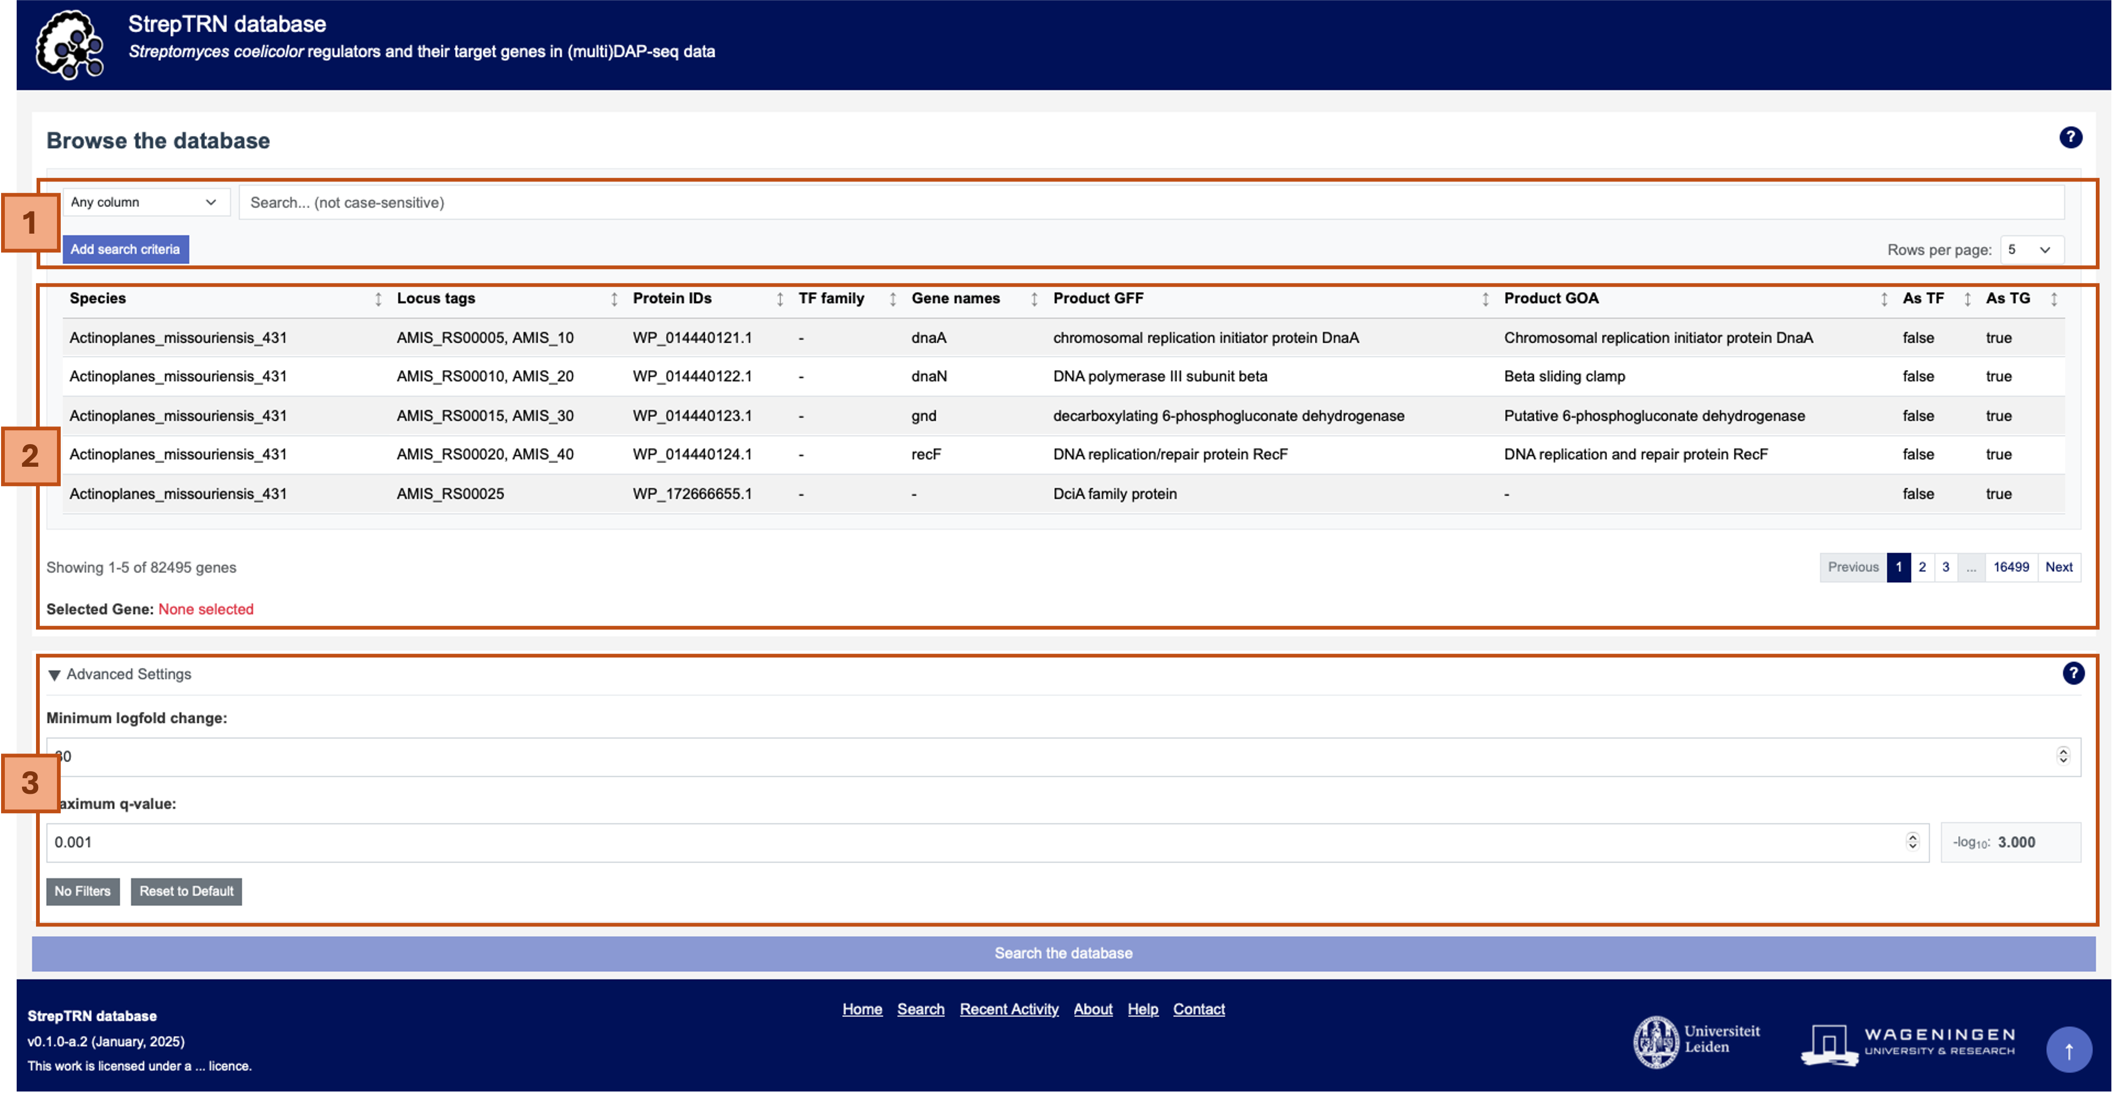The height and width of the screenshot is (1093, 2113).
Task: Go to Next page
Action: (x=2059, y=567)
